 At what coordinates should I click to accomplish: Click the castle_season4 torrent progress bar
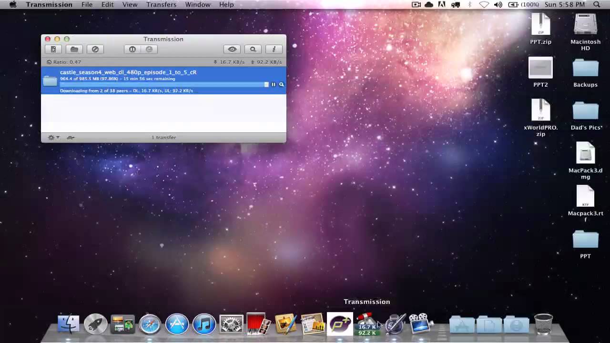[164, 84]
